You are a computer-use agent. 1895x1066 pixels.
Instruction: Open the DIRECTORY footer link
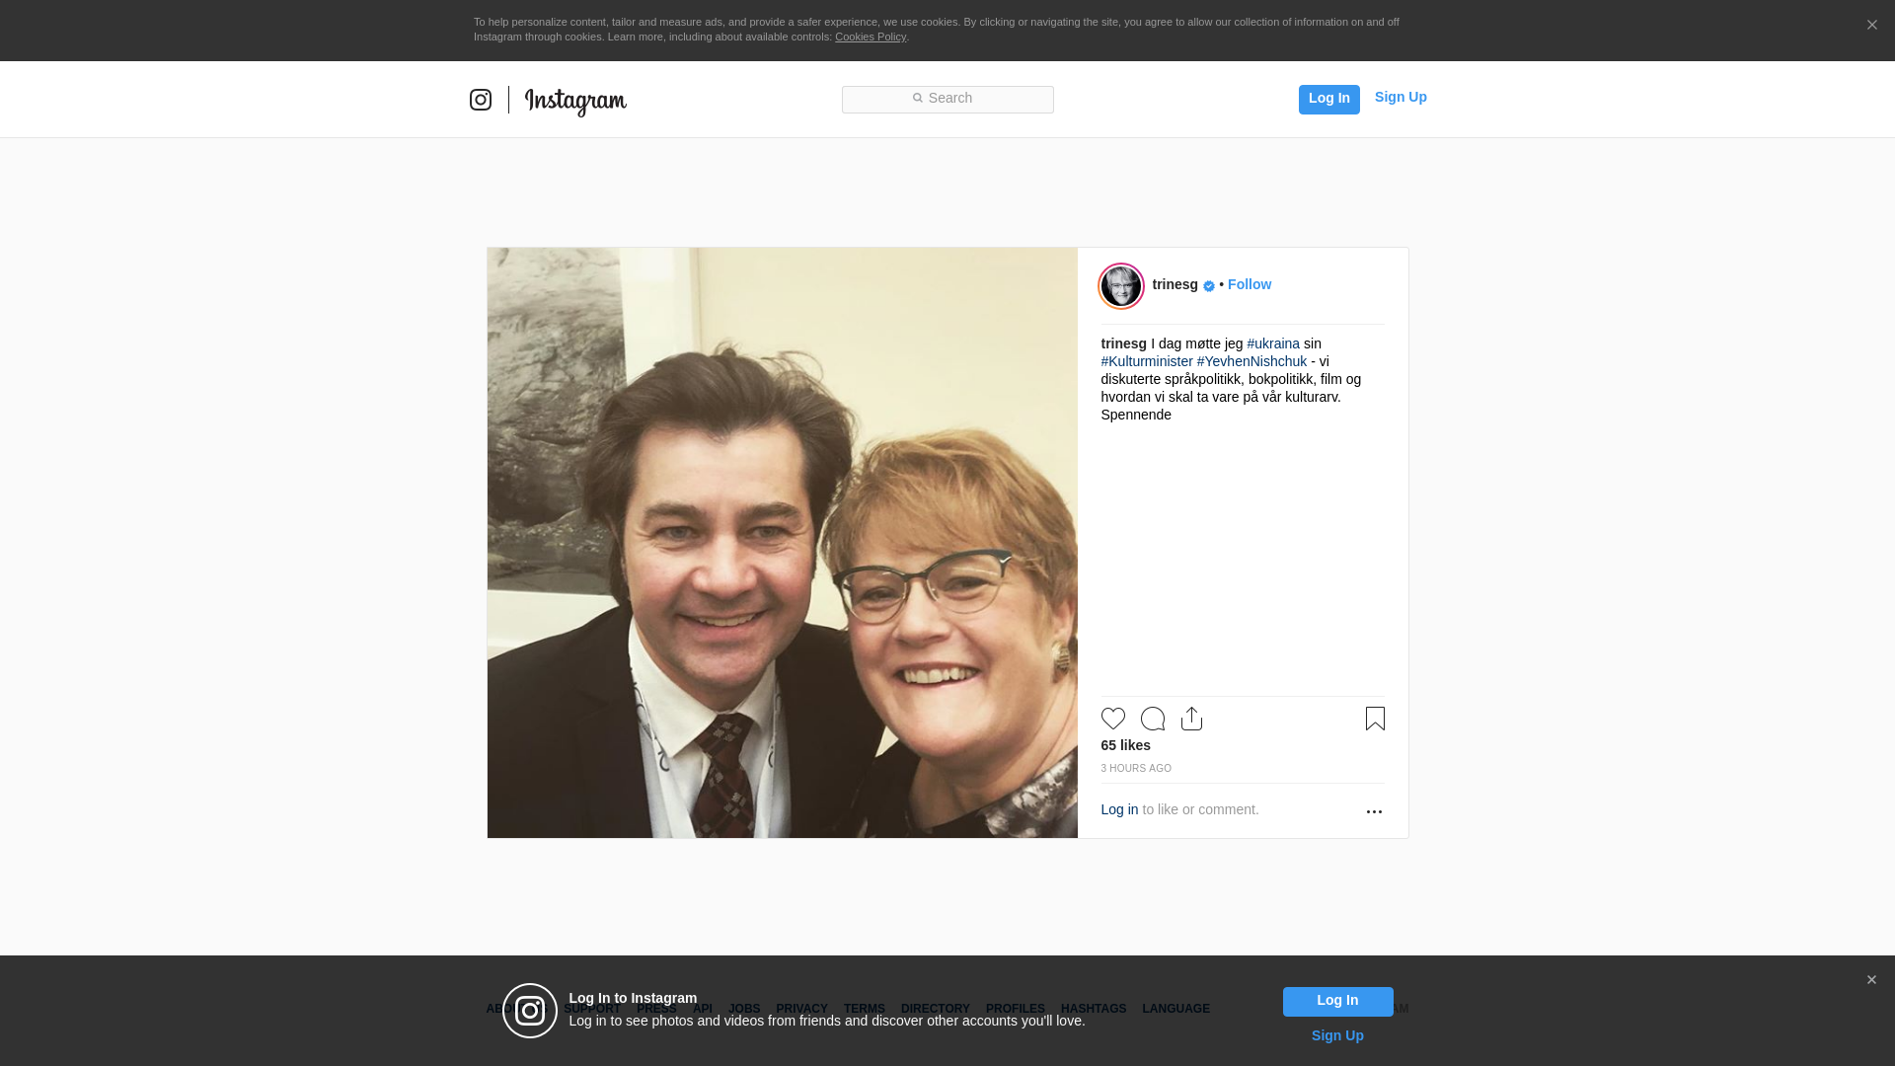(x=935, y=1009)
